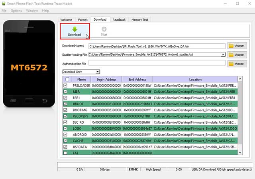Screen dimensions: 255x179
Task: Switch to the Readback tab
Action: 119,20
